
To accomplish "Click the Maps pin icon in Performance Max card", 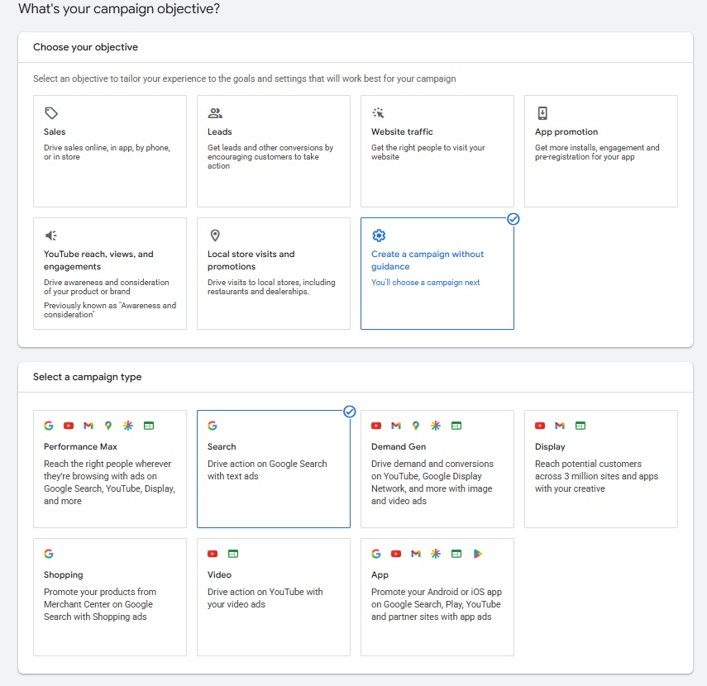I will [108, 426].
